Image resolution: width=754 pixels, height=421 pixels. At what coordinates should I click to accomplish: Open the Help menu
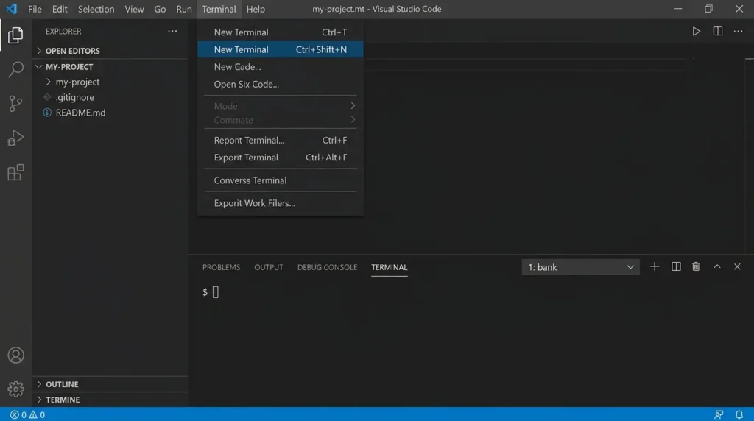tap(256, 9)
